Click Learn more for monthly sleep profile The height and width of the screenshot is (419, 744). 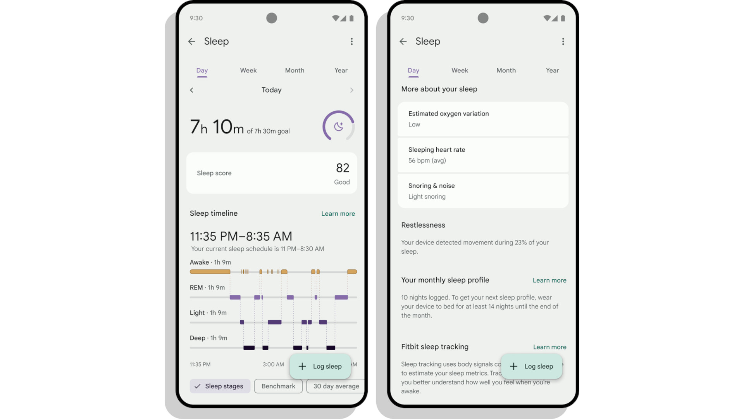[x=549, y=280]
